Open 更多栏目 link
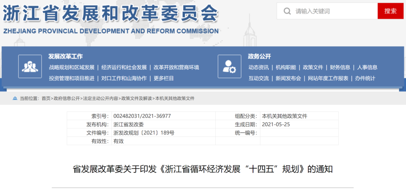The width and height of the screenshot is (406, 190). (164, 78)
